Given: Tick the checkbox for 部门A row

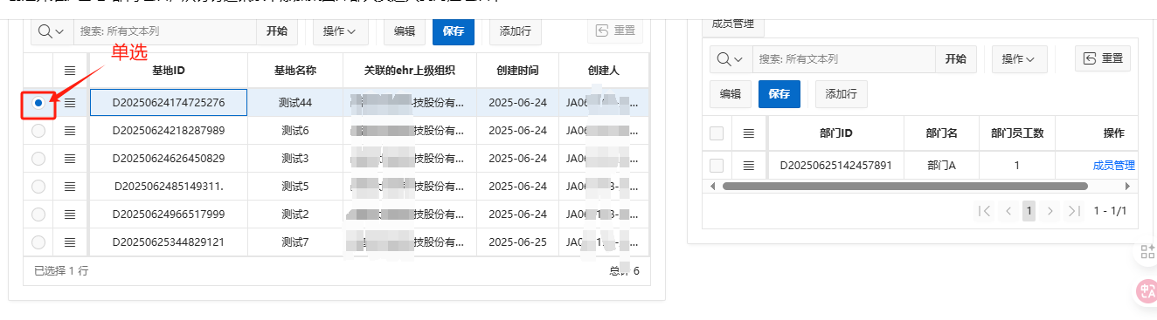Looking at the screenshot, I should pos(717,166).
